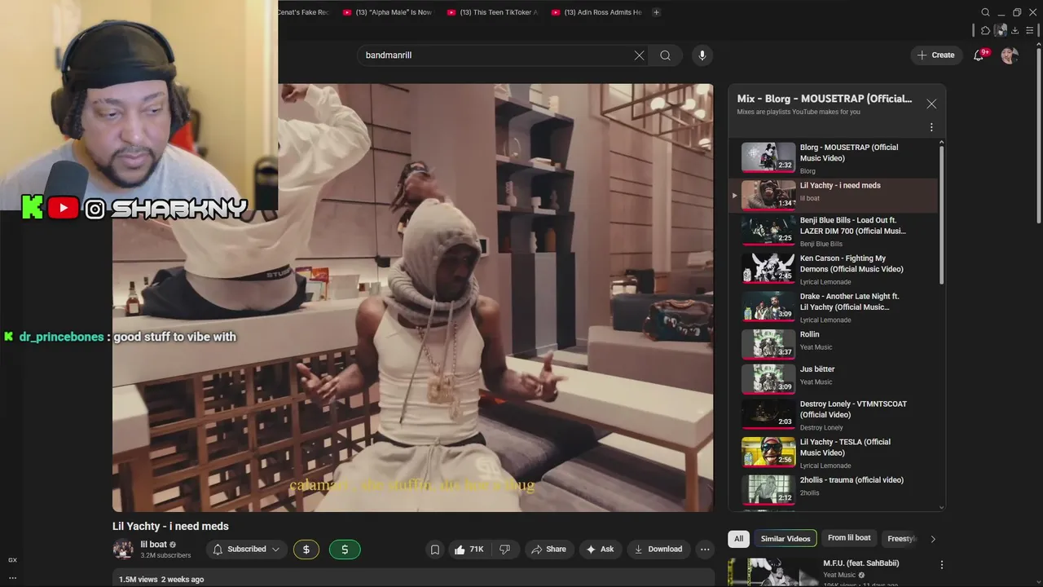
Task: Play Benji Blue Bills - Load Out video
Action: pyautogui.click(x=834, y=232)
